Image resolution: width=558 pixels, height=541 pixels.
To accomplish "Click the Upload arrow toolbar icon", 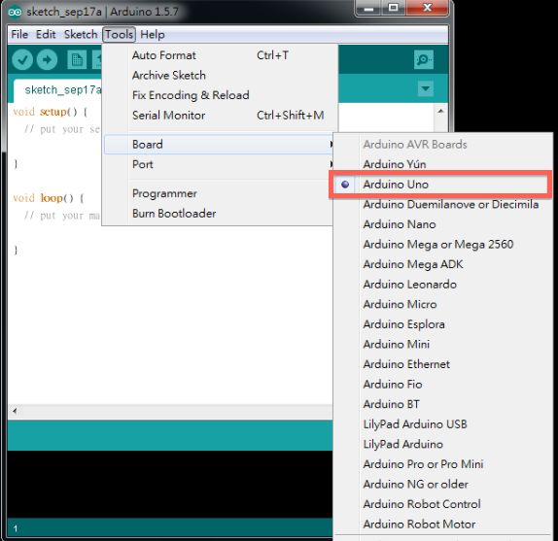I will click(x=47, y=59).
